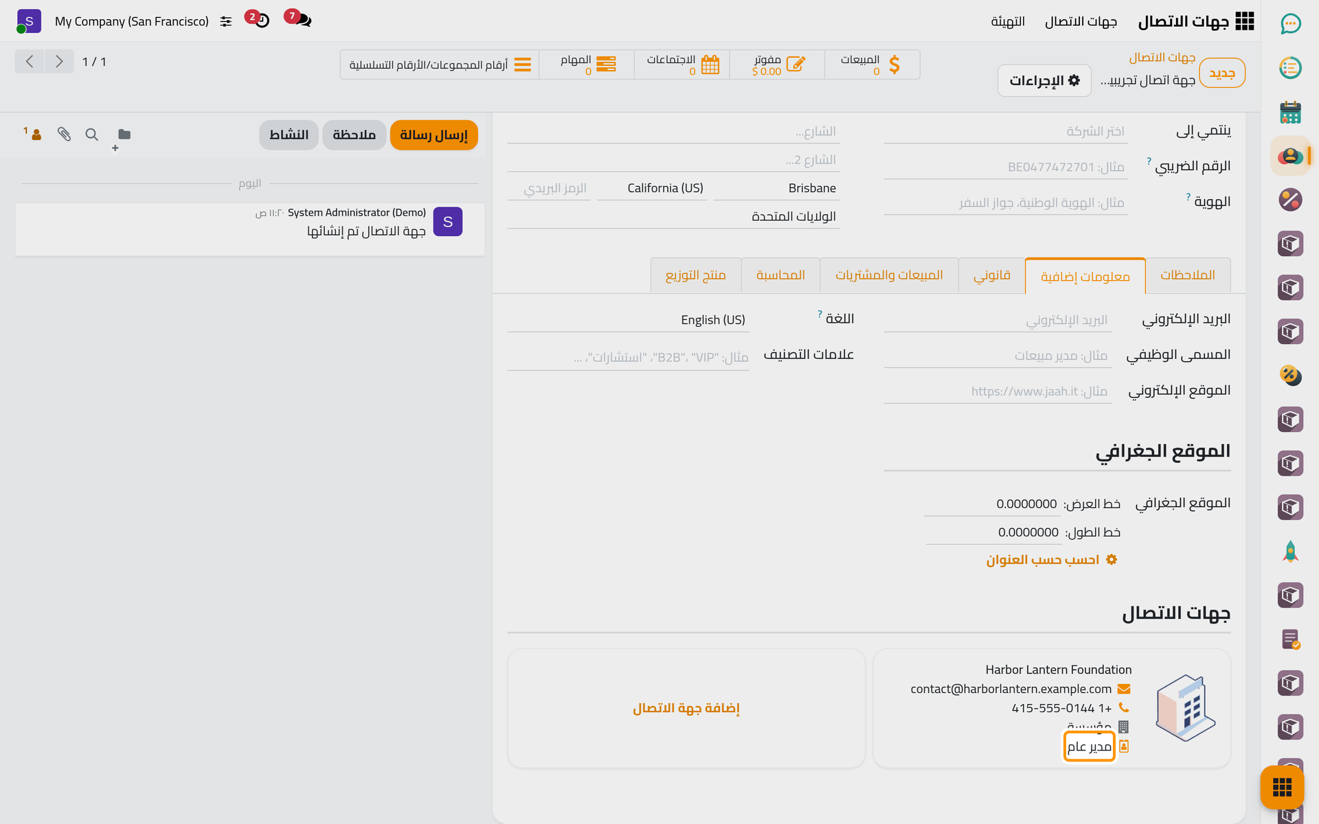This screenshot has height=824, width=1319.
Task: Click the الاجتماعات meetings stat button
Action: 682,65
